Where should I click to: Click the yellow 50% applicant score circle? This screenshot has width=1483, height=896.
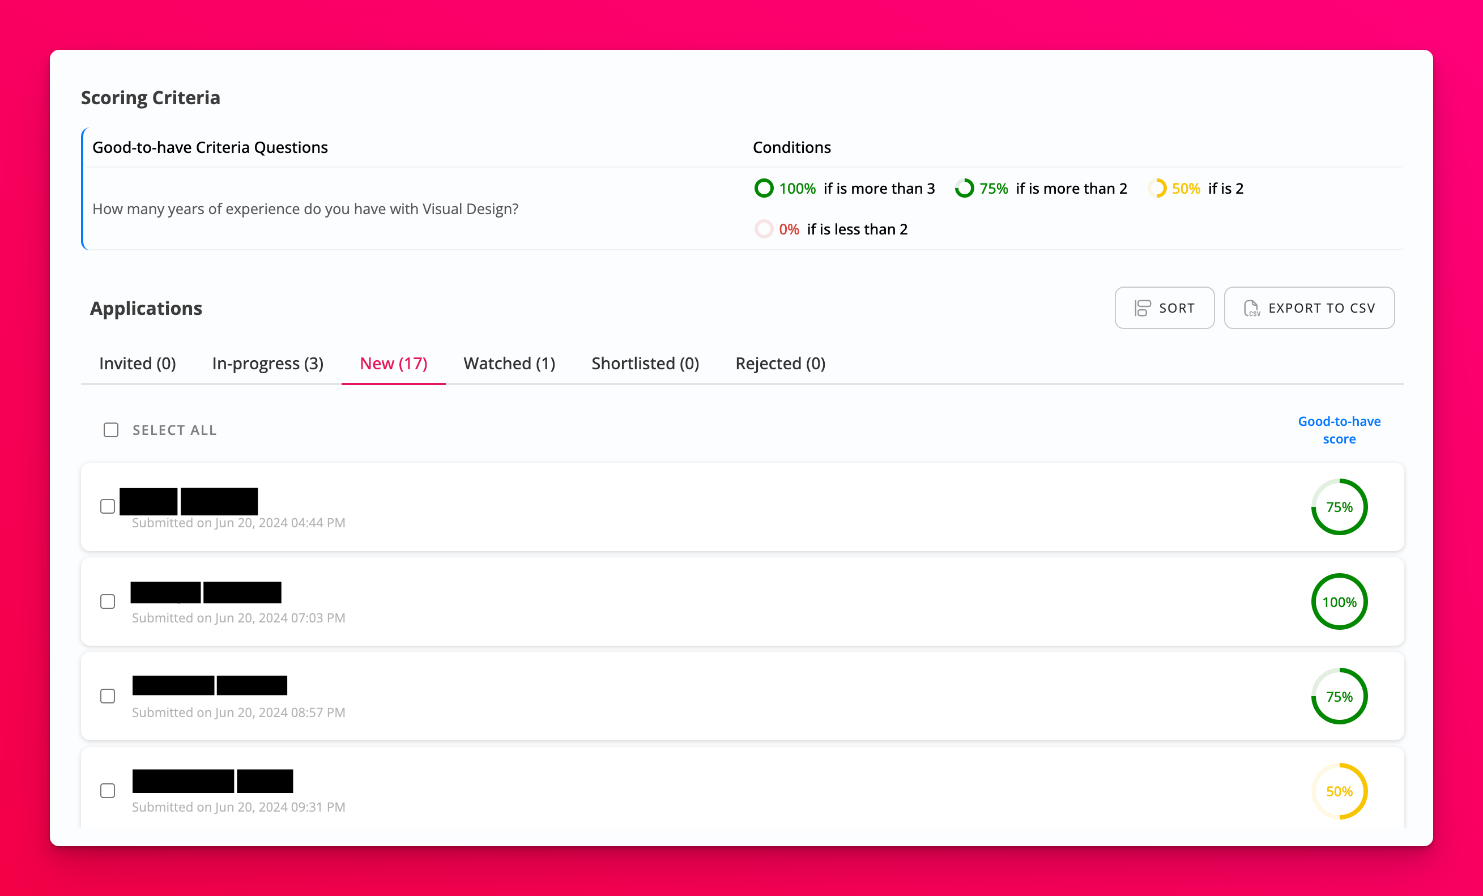[1339, 791]
